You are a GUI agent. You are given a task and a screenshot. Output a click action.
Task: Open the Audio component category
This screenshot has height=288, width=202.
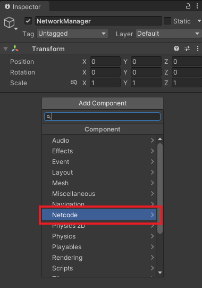[x=99, y=141]
